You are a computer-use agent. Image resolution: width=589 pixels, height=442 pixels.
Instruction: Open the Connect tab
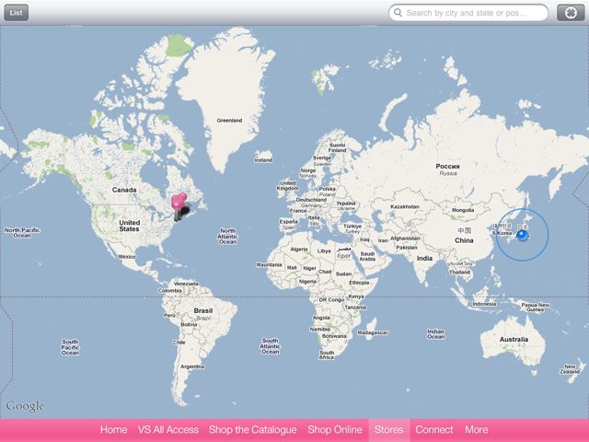pyautogui.click(x=433, y=430)
